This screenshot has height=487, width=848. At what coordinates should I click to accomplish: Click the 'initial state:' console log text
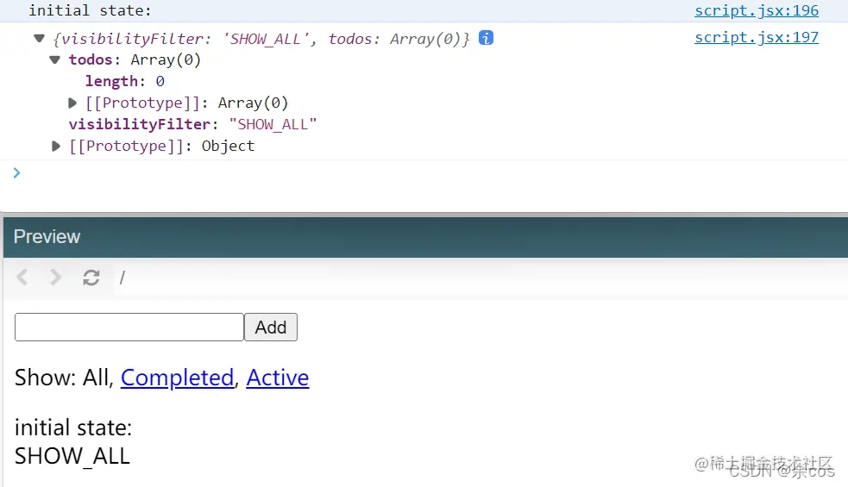(90, 10)
